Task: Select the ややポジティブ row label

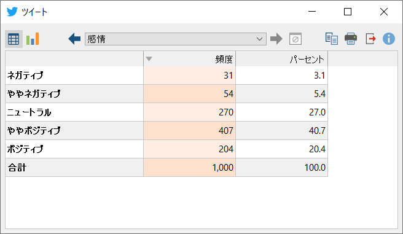Action: pos(34,131)
